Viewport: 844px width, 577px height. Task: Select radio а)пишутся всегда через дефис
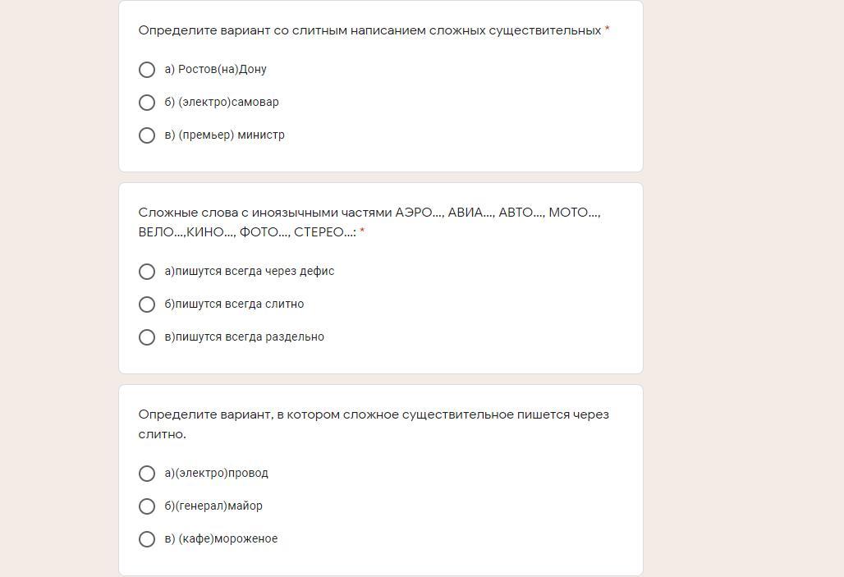(x=146, y=272)
